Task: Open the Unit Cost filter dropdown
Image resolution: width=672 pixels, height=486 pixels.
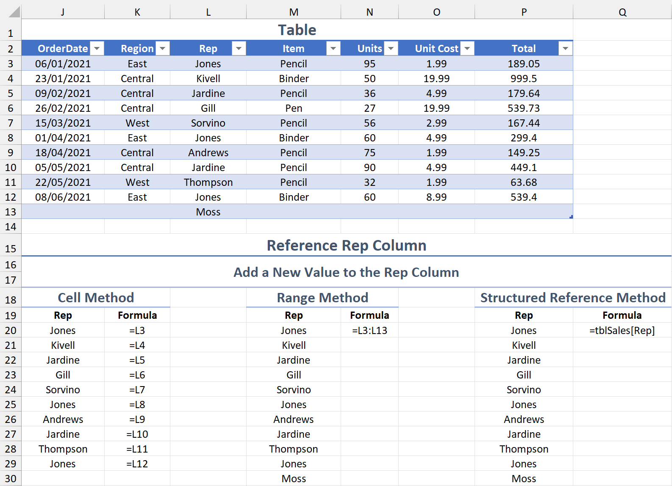Action: 467,49
